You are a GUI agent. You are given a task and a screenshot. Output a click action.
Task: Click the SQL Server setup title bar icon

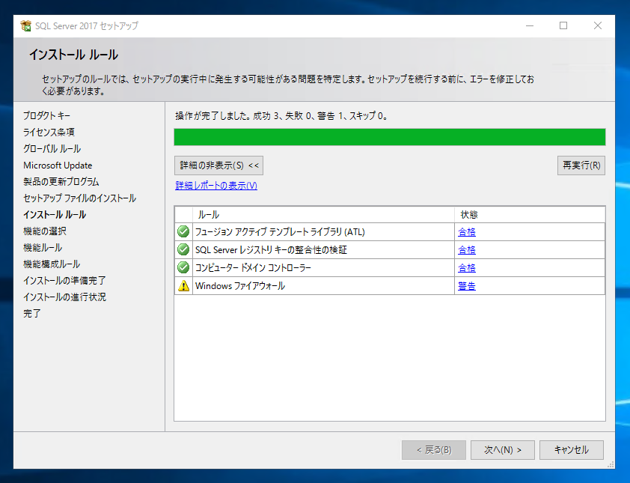pos(25,25)
